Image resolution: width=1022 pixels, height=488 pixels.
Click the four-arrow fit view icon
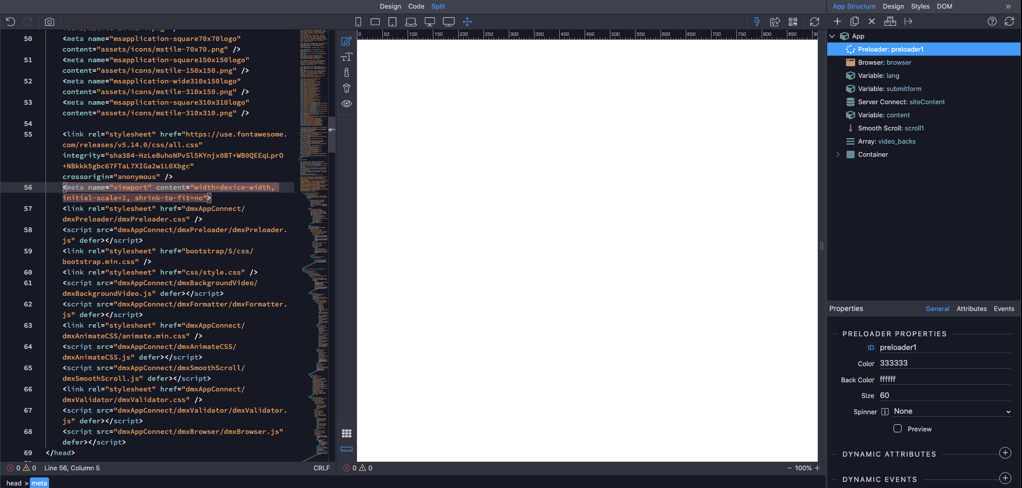click(467, 22)
